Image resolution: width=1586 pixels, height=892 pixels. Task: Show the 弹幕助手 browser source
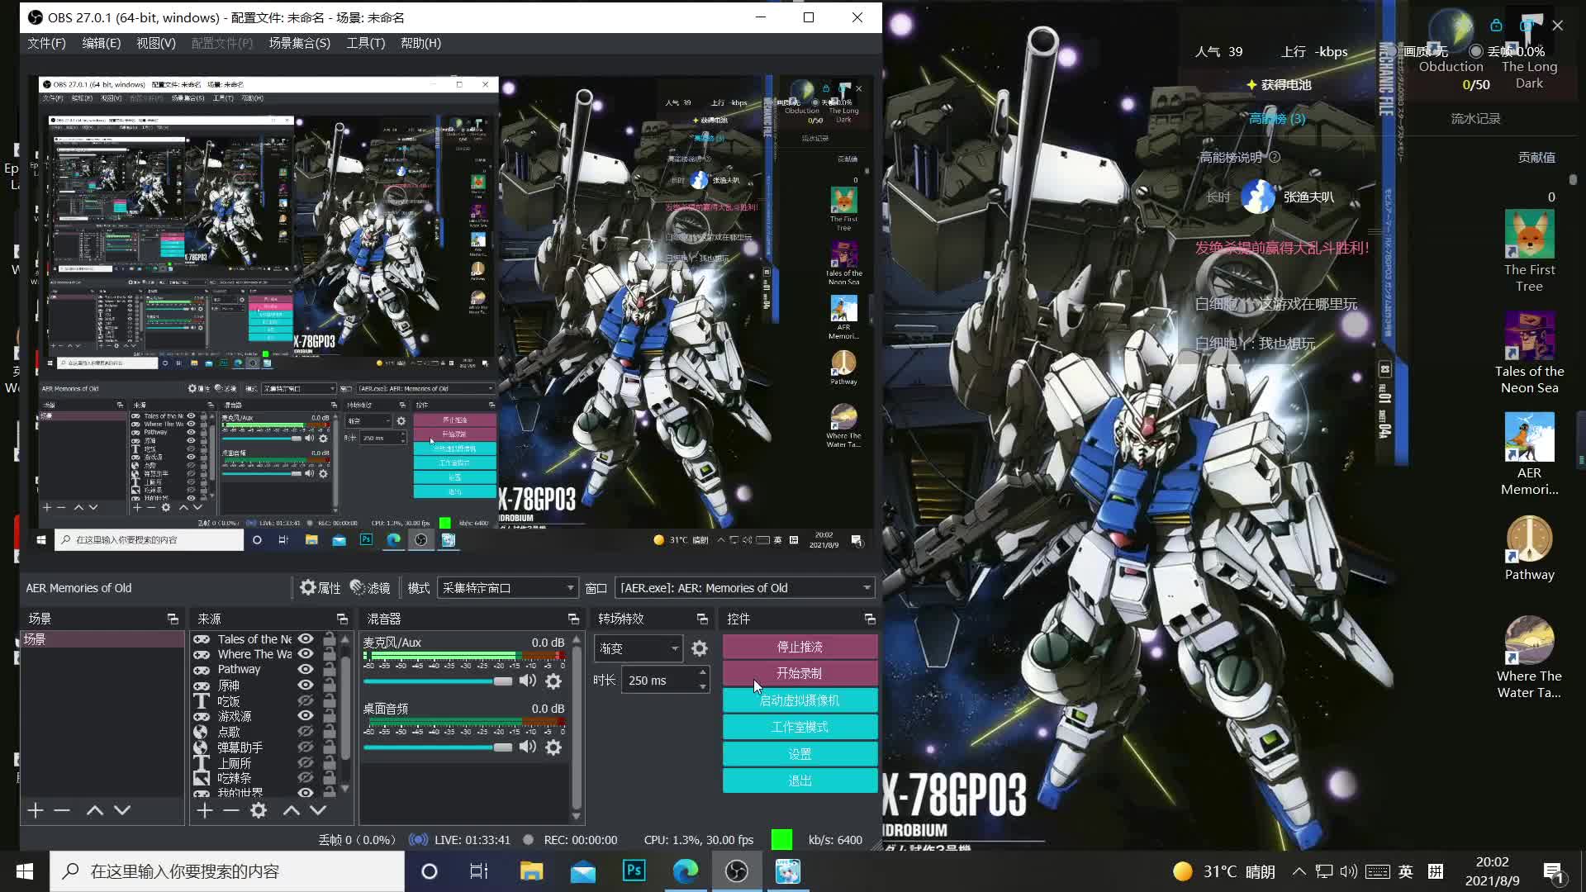click(x=306, y=747)
